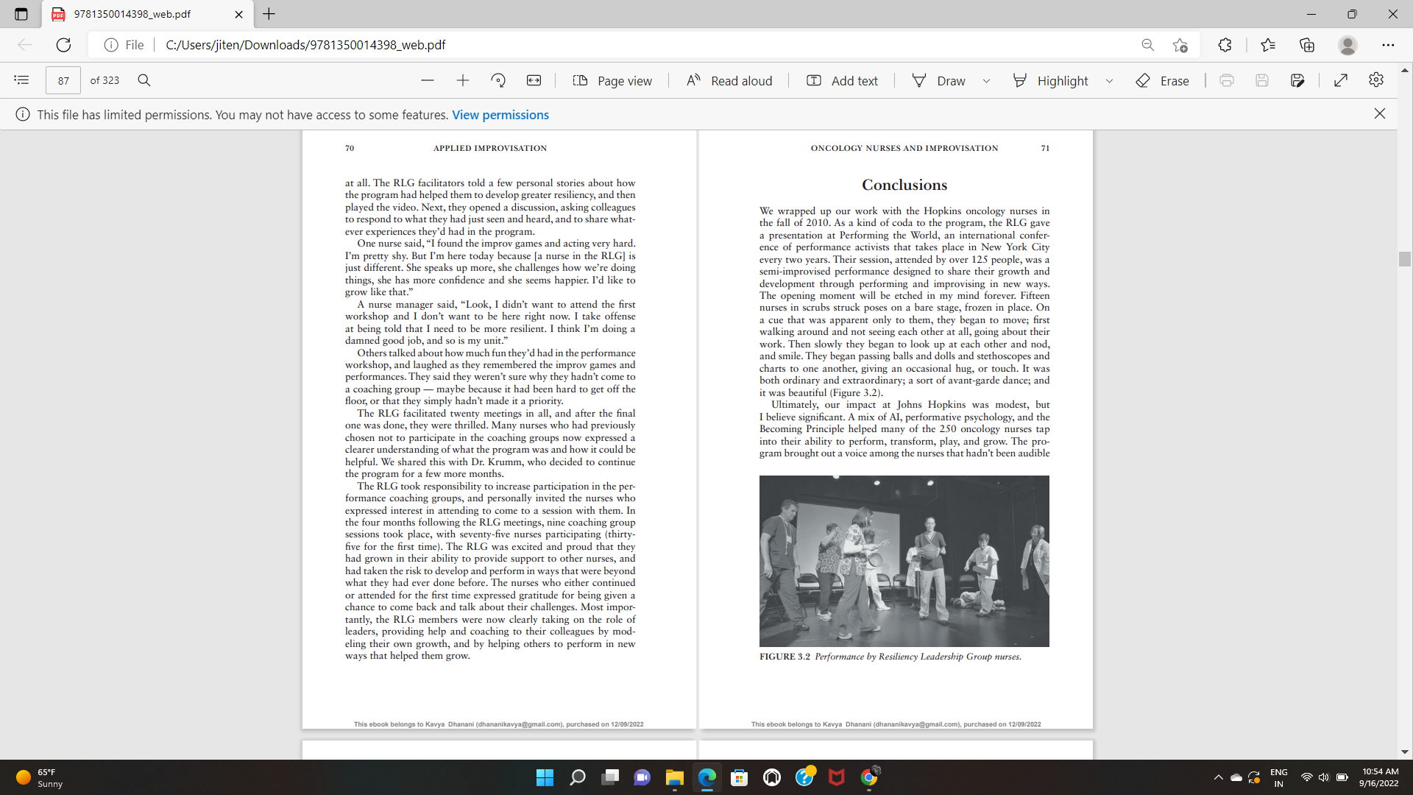Image resolution: width=1413 pixels, height=795 pixels.
Task: Zoom out with the minus button
Action: [428, 80]
